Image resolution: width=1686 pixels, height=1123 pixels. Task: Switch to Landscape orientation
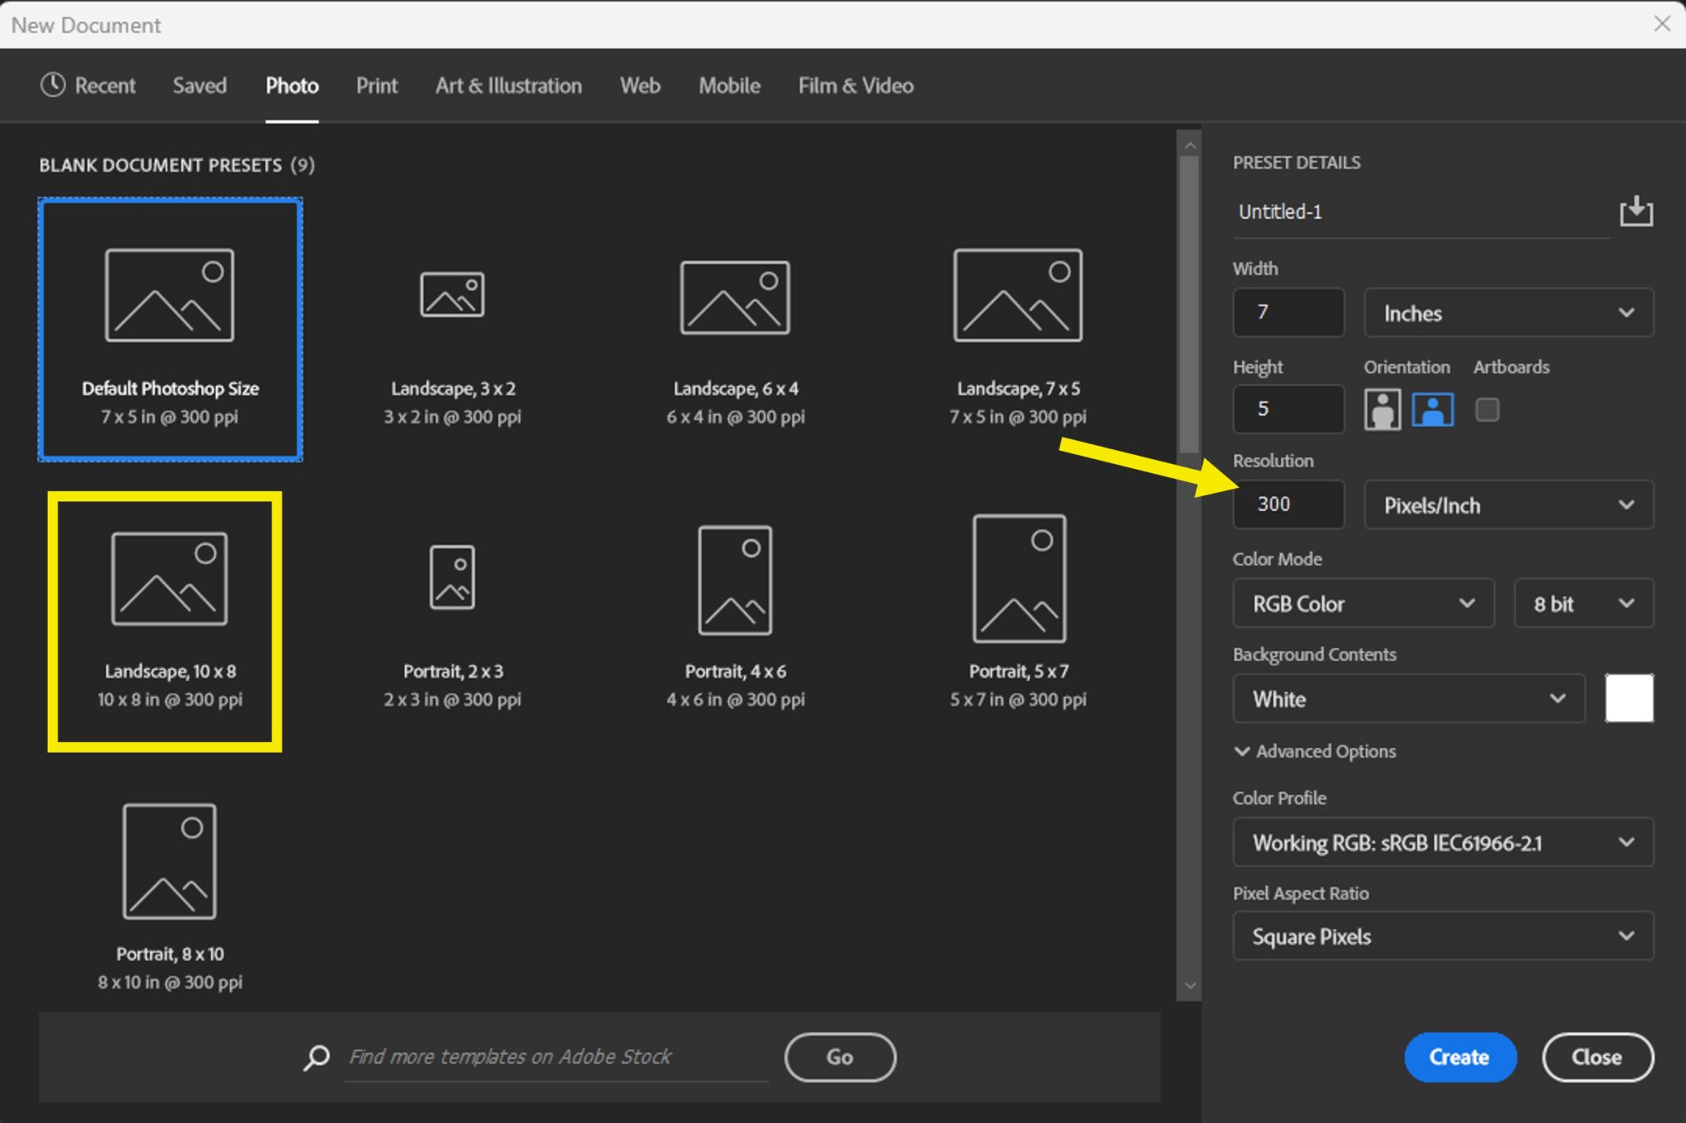click(1432, 409)
